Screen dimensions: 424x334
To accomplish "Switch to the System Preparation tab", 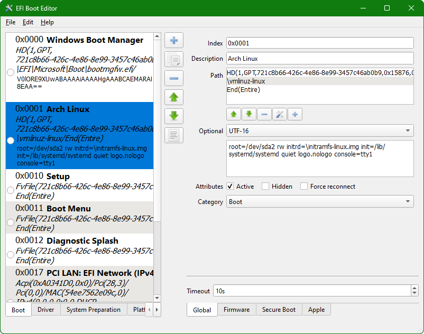I will [94, 310].
